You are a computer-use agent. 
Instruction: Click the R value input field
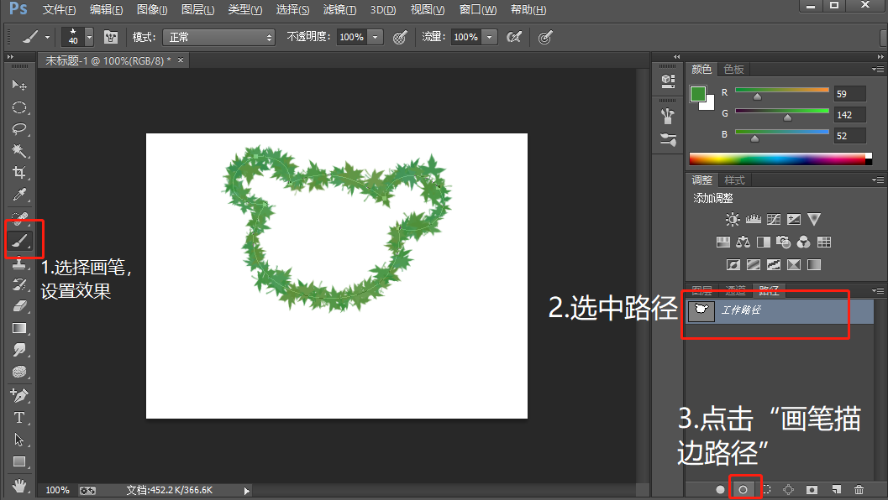coord(849,94)
